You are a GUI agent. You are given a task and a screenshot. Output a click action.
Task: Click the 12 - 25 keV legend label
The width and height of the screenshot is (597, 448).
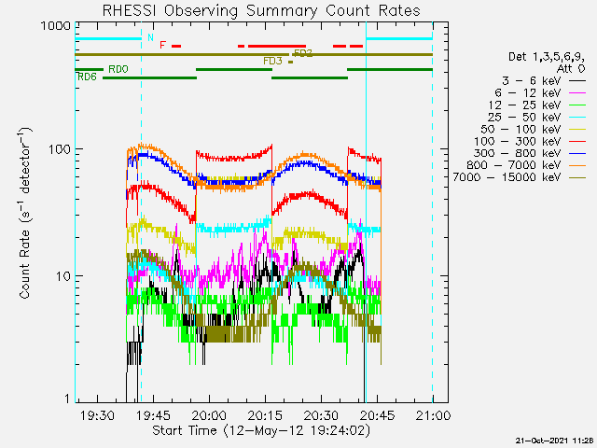(524, 105)
